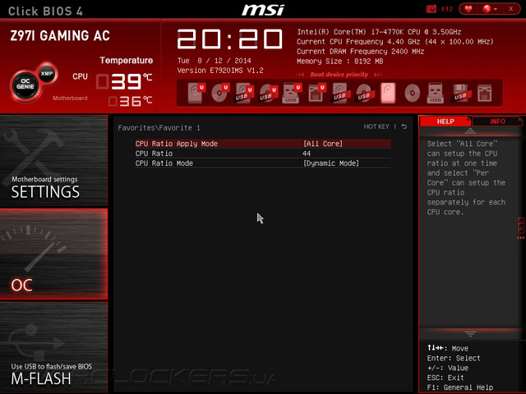Select the UEFI CD/DVD boot device icon
Image resolution: width=526 pixels, height=394 pixels.
(x=219, y=93)
